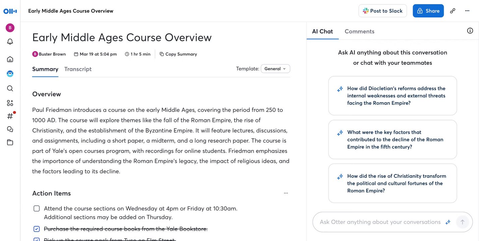Open direct messages icon in sidebar
479x241 pixels.
click(10, 129)
